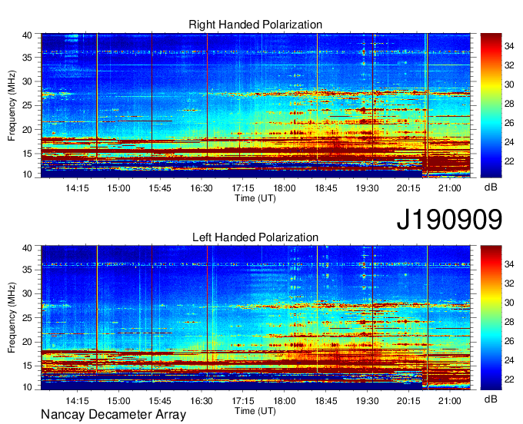This screenshot has width=523, height=424.
Task: Click the 18:45 tick label on top plot
Action: click(326, 188)
